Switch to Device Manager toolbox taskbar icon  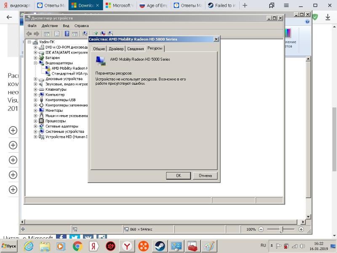(x=193, y=246)
